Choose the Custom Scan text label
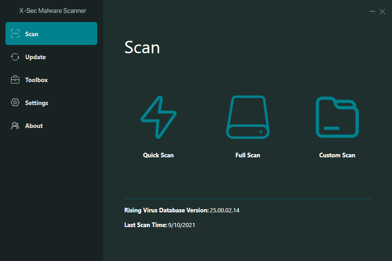This screenshot has width=392, height=261. tap(337, 155)
